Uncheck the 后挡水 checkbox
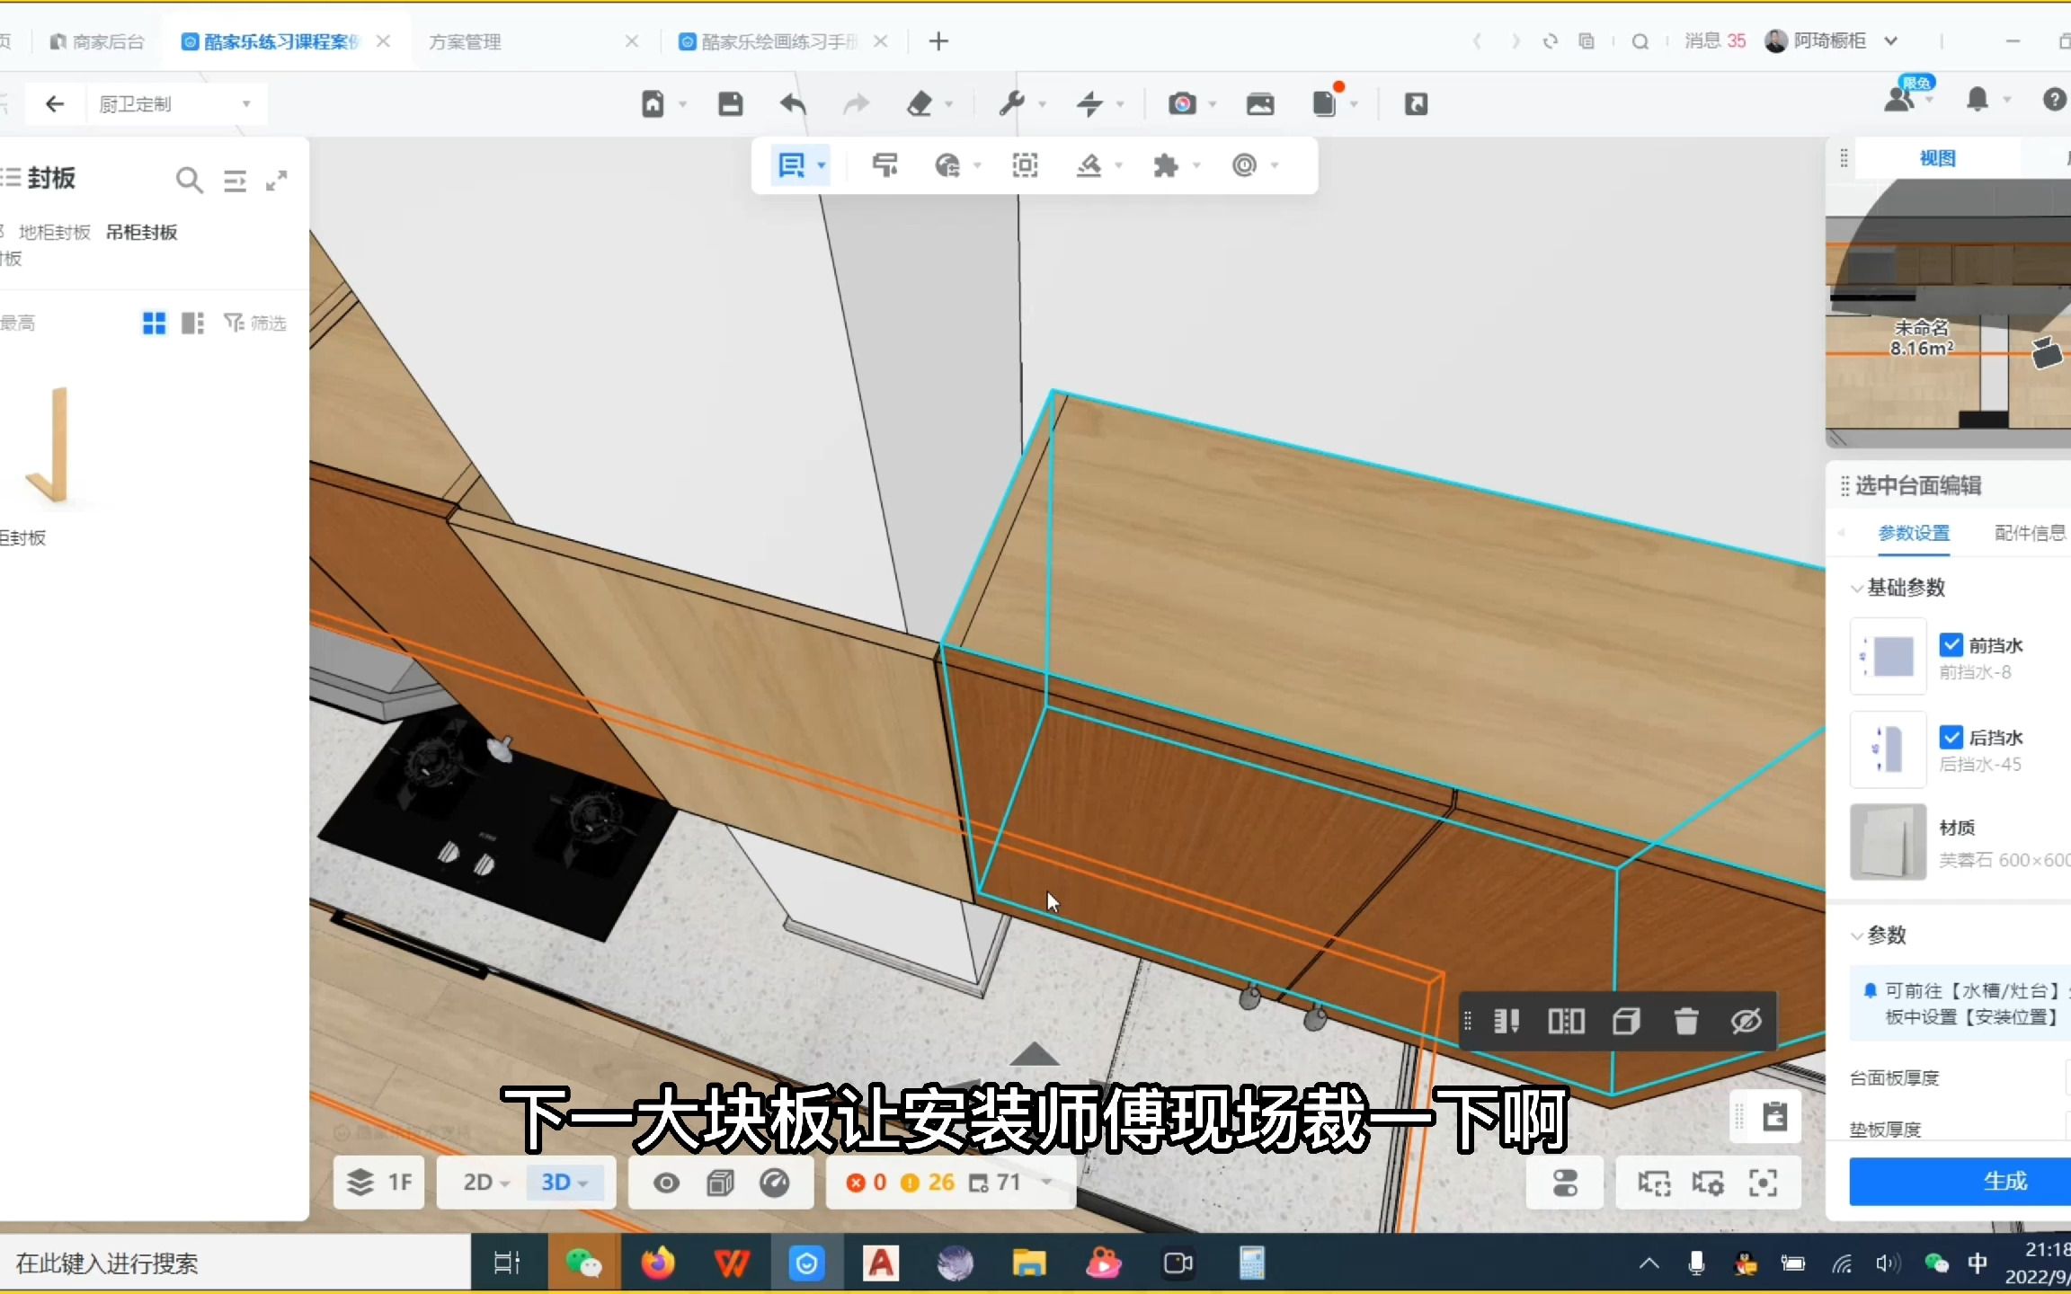The image size is (2071, 1294). pos(1951,738)
